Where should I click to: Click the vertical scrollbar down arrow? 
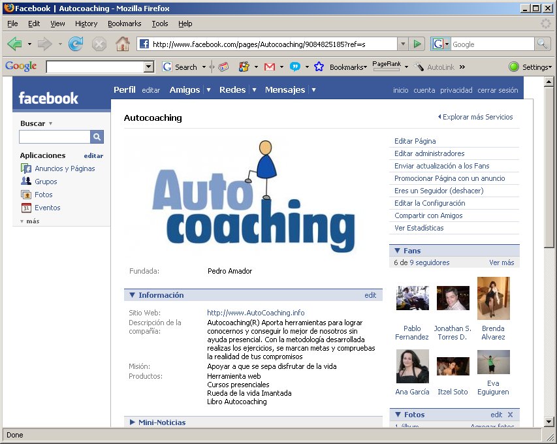[549, 422]
